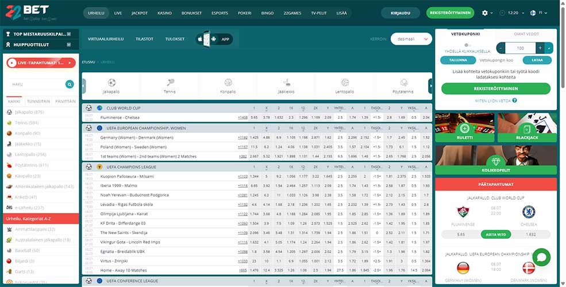
Task: Click the search magnifier icon
Action: [70, 84]
